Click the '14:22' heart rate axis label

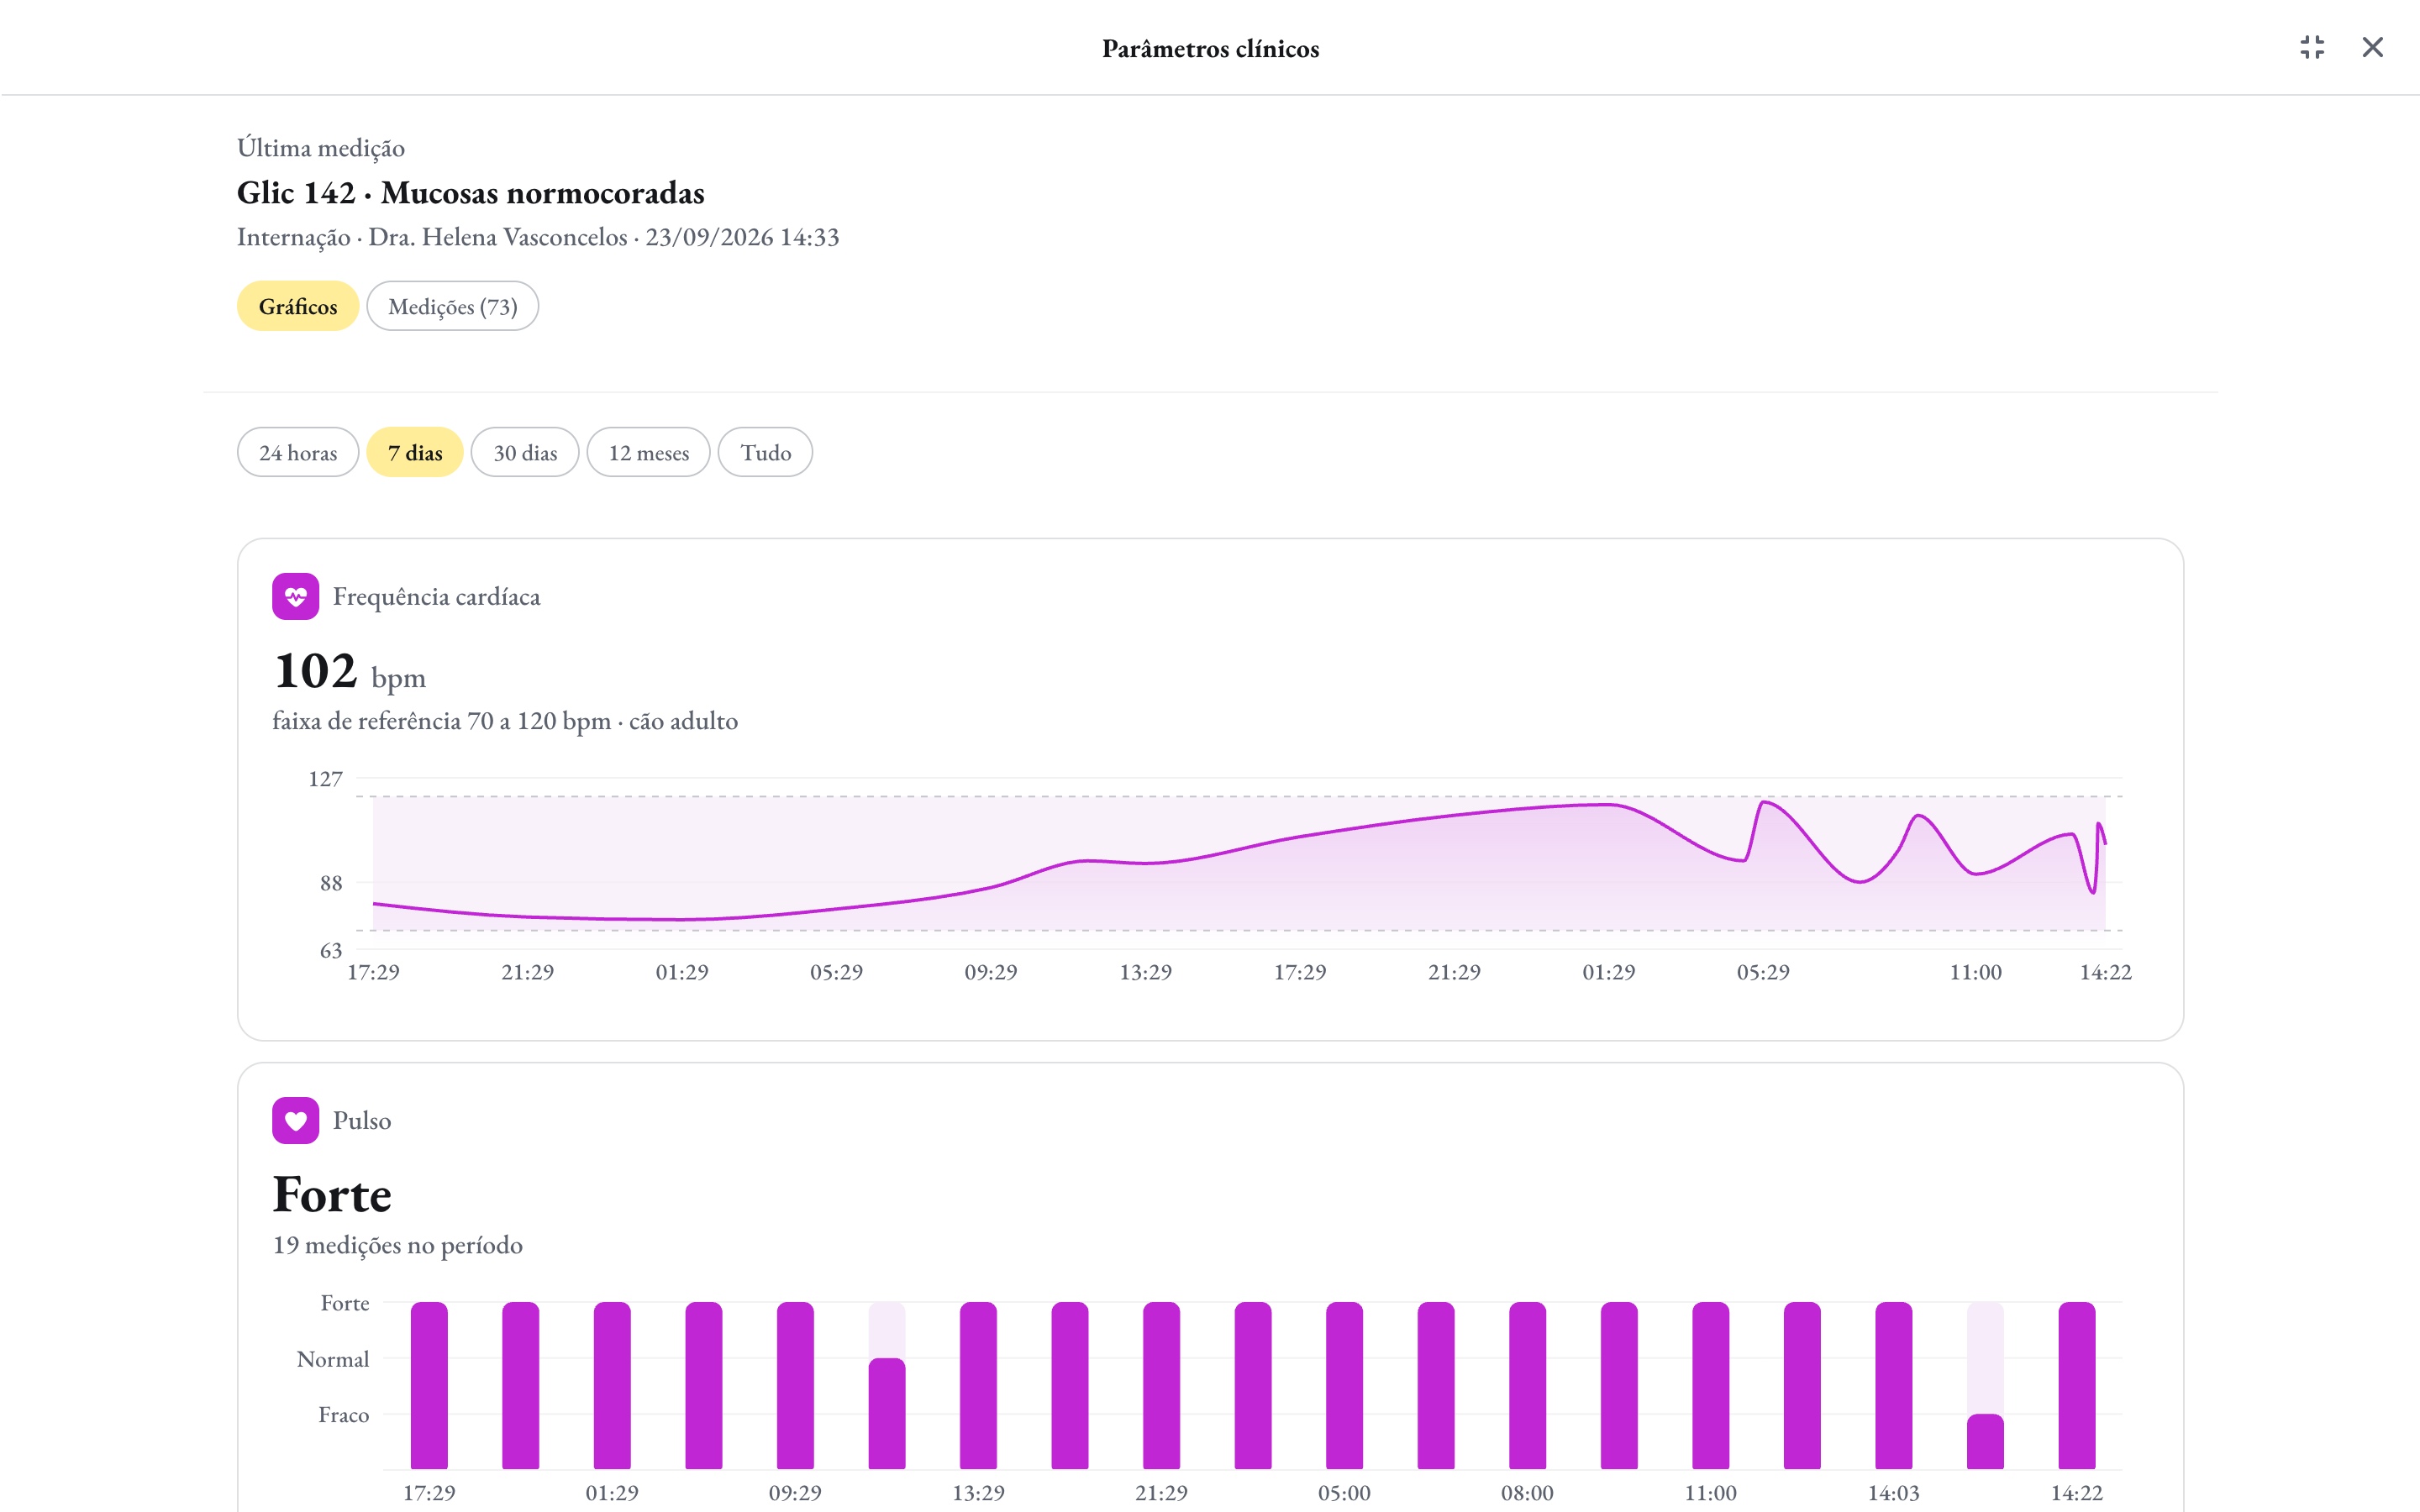(x=2105, y=972)
